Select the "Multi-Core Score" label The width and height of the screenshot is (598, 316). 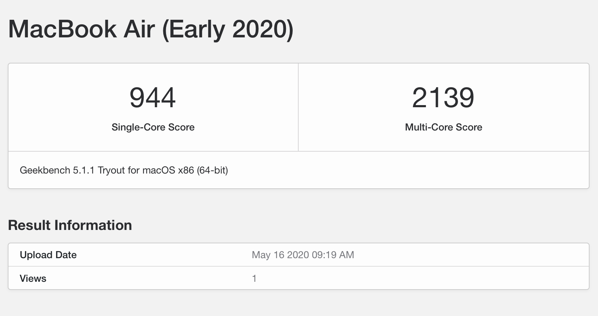(444, 127)
